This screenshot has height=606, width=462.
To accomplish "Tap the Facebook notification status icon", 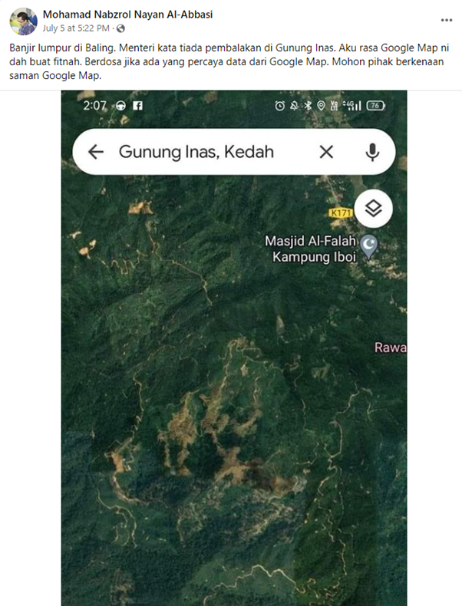I will click(x=137, y=106).
